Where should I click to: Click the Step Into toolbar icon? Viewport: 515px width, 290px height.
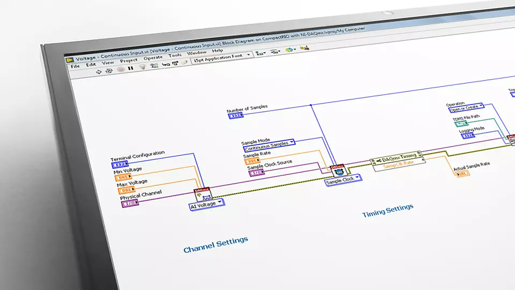[x=166, y=64]
